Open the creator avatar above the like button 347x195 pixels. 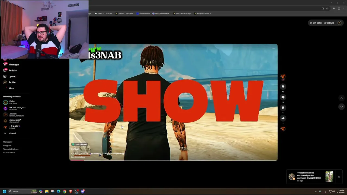pos(283,77)
